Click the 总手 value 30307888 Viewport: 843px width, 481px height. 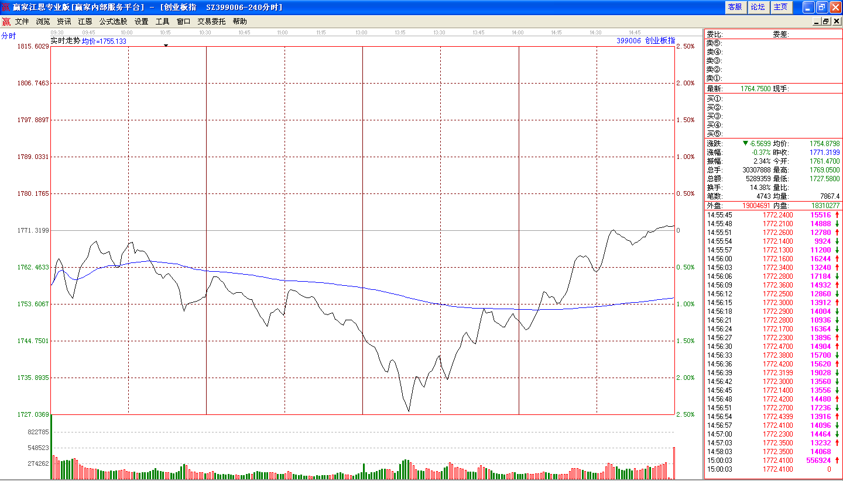(756, 169)
